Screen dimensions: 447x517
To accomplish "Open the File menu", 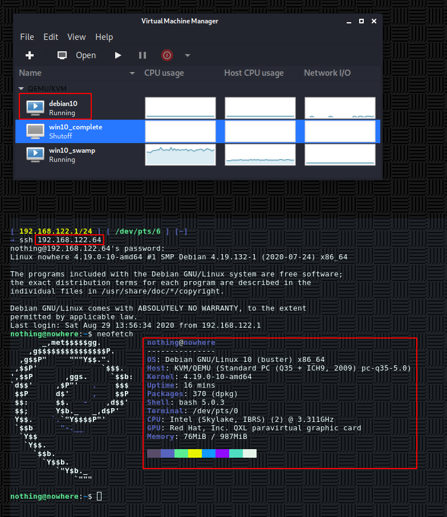I will [27, 37].
